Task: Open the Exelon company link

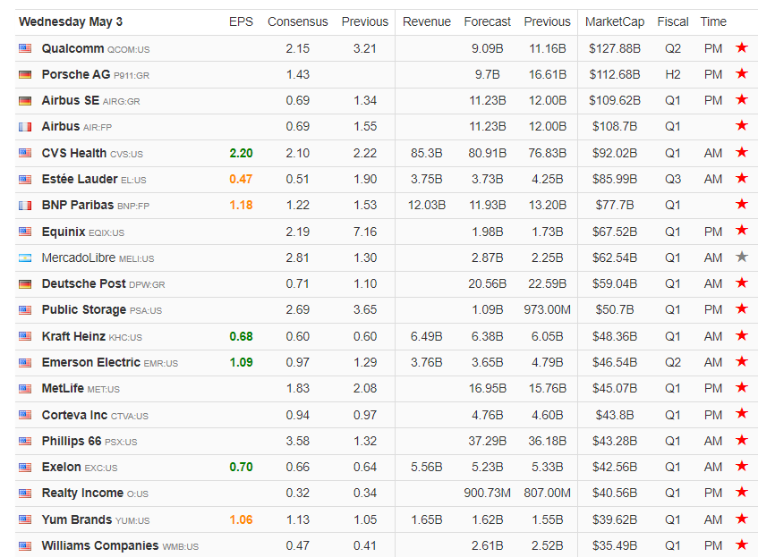Action: pyautogui.click(x=62, y=467)
